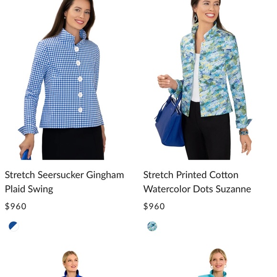The height and width of the screenshot is (277, 277).
Task: Open Stretch Seersucker Gingham Plaid Swing title
Action: (x=64, y=182)
